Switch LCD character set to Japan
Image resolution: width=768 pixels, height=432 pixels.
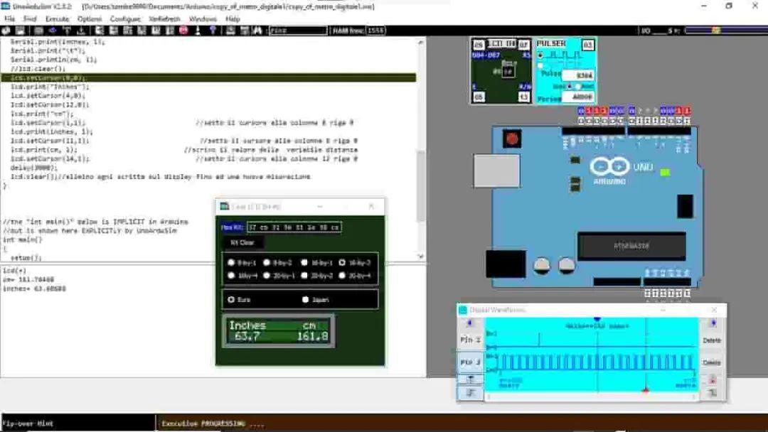tap(305, 300)
